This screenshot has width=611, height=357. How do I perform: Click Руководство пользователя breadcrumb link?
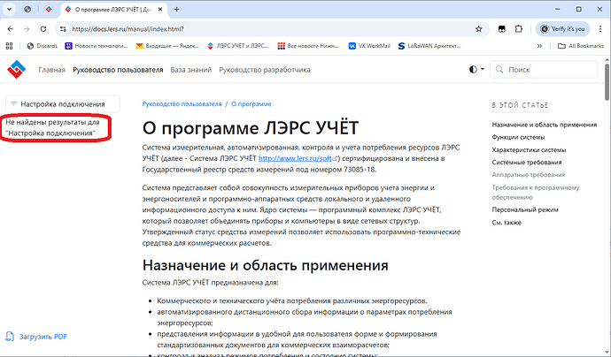tap(182, 104)
